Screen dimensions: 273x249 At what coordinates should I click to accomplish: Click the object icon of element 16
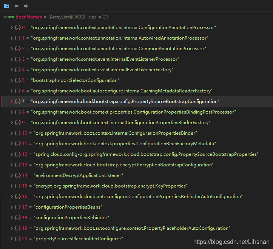pyautogui.click(x=18, y=197)
